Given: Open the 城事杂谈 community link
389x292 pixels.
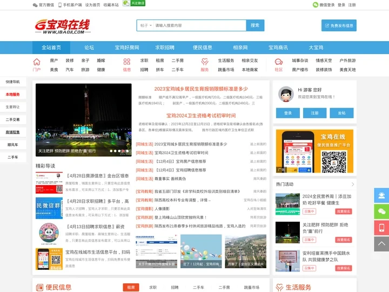Looking at the screenshot, I should click(300, 61).
